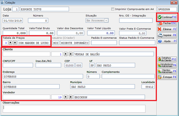Click the UF field showing SP

92,65
